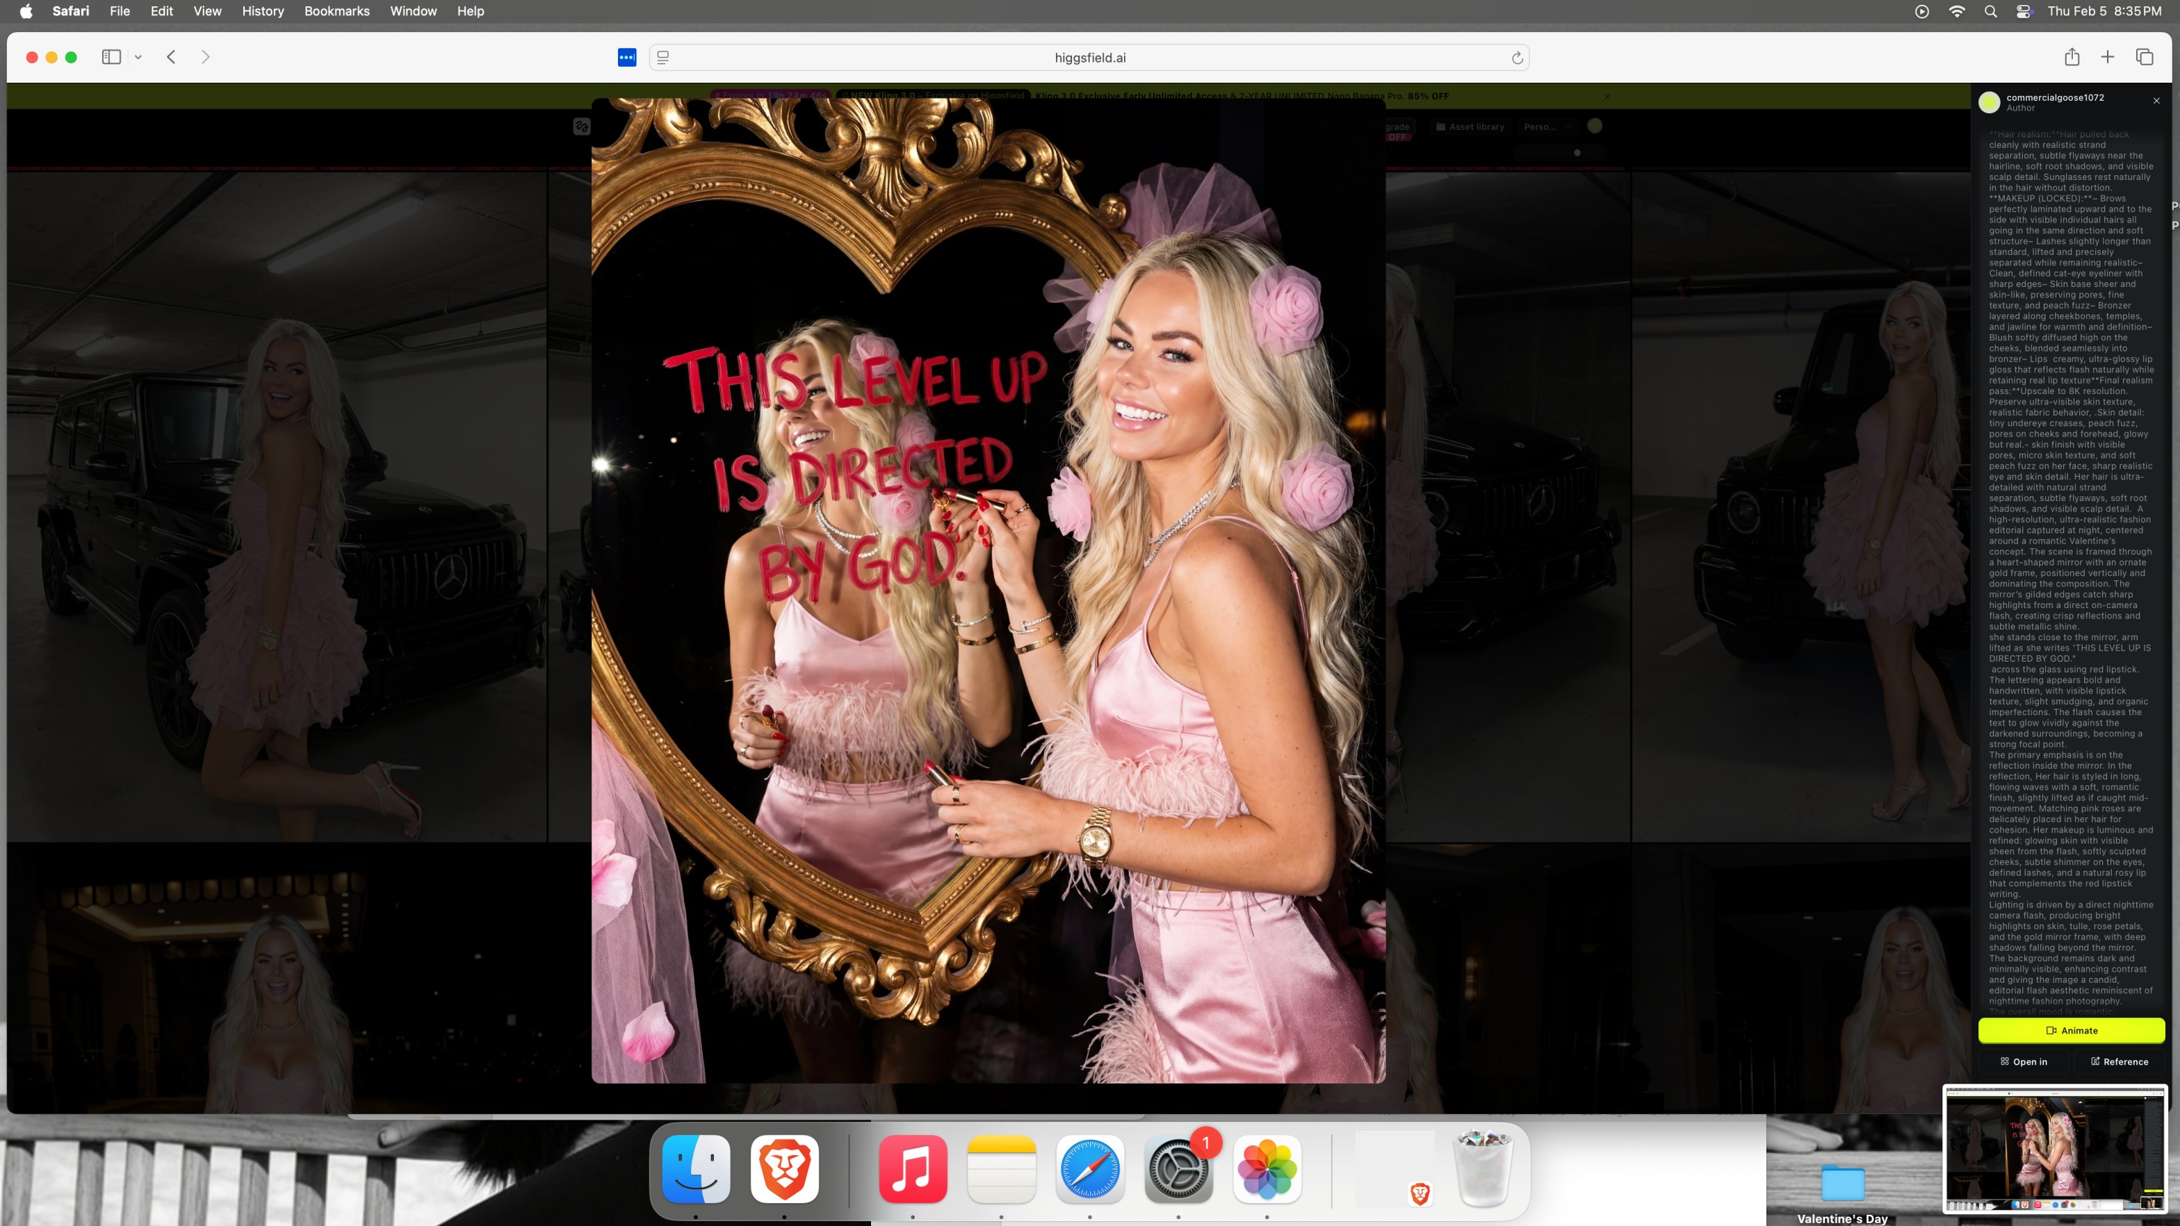The width and height of the screenshot is (2180, 1226).
Task: Show Safari tab overview
Action: (2144, 57)
